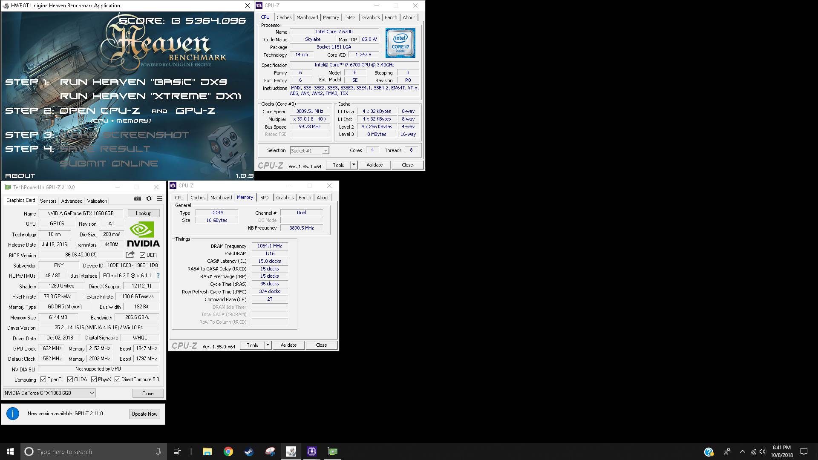Show hidden system tray icons
The width and height of the screenshot is (818, 460).
point(742,451)
